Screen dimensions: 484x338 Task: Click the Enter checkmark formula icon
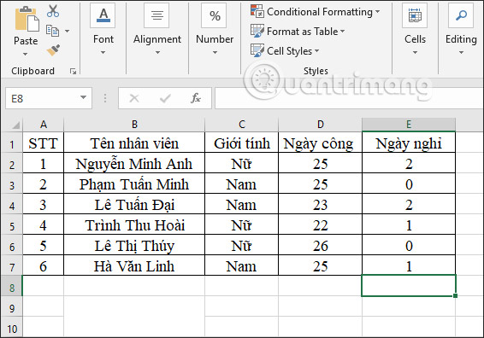[x=165, y=98]
